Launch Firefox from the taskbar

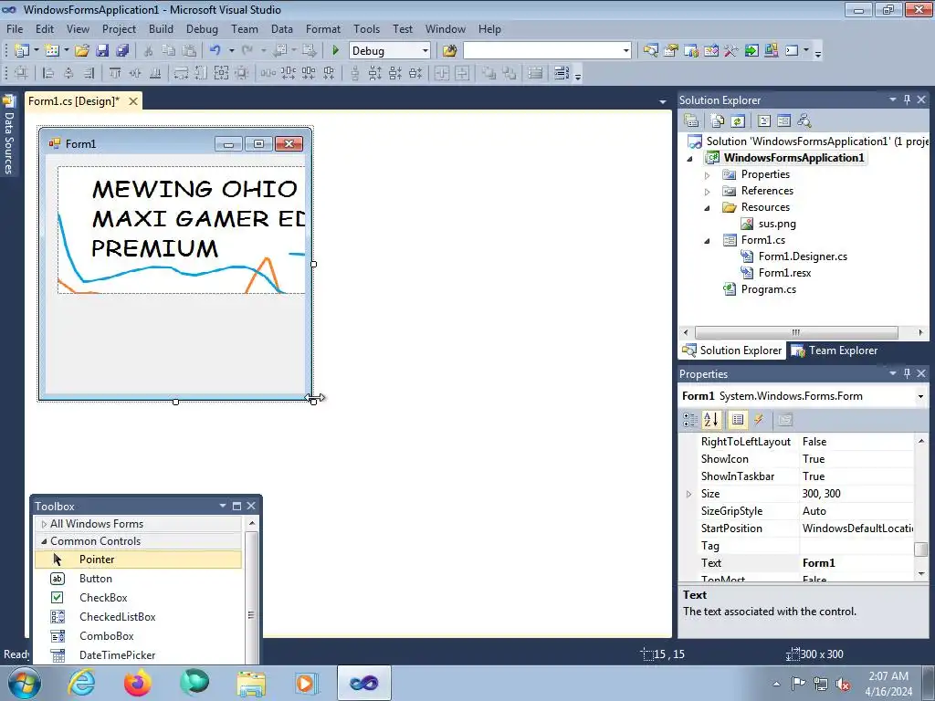(x=137, y=683)
